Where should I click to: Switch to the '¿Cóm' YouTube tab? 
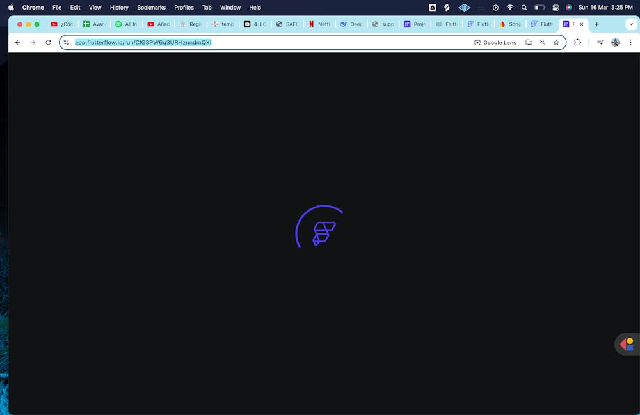[x=62, y=24]
